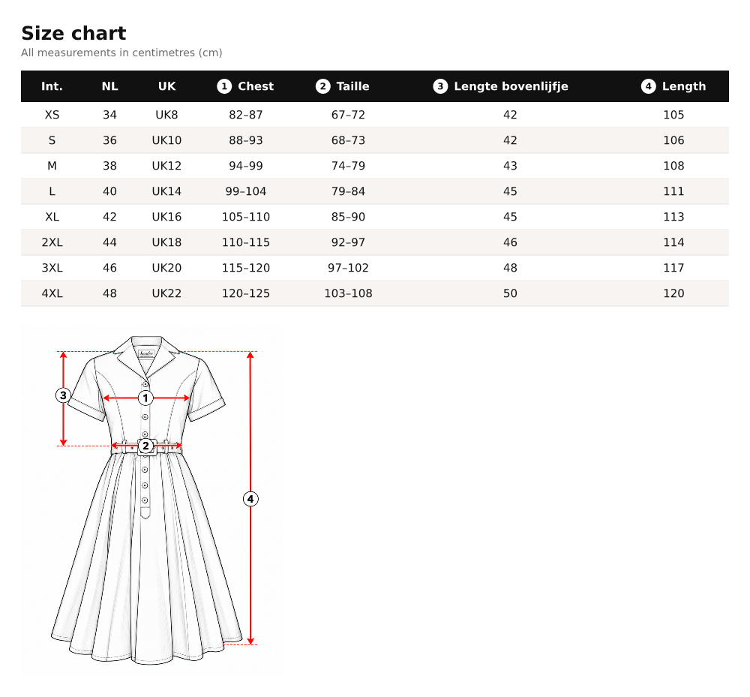
Task: Click the length value 108
Action: tap(673, 166)
